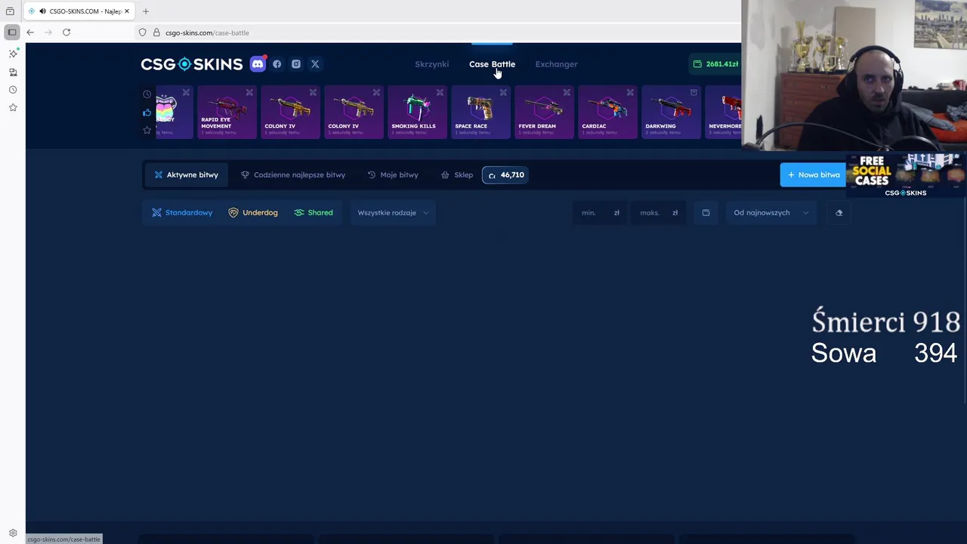Click battle icon on Space Race card
The width and height of the screenshot is (967, 544).
click(x=503, y=93)
